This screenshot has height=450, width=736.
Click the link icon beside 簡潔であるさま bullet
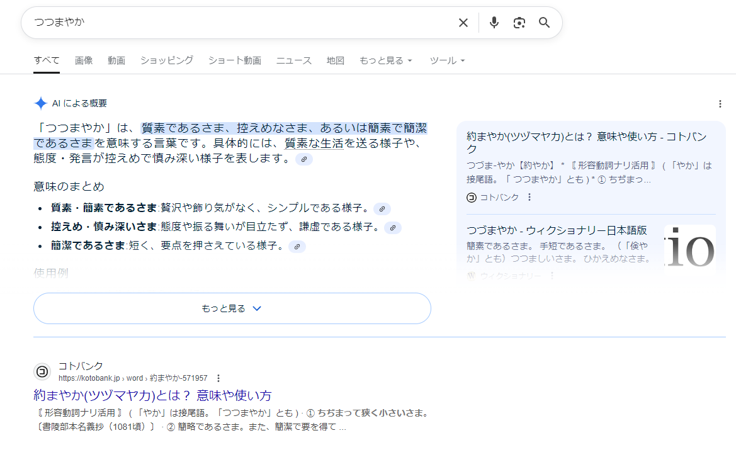297,246
